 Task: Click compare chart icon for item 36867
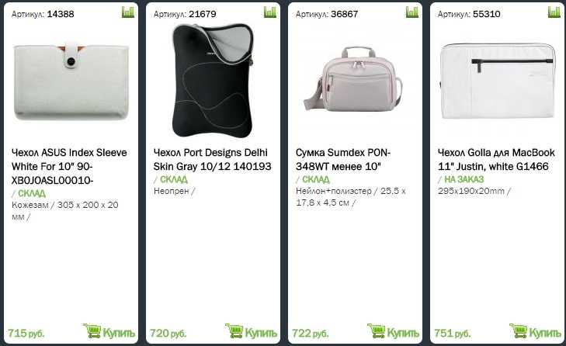(411, 12)
